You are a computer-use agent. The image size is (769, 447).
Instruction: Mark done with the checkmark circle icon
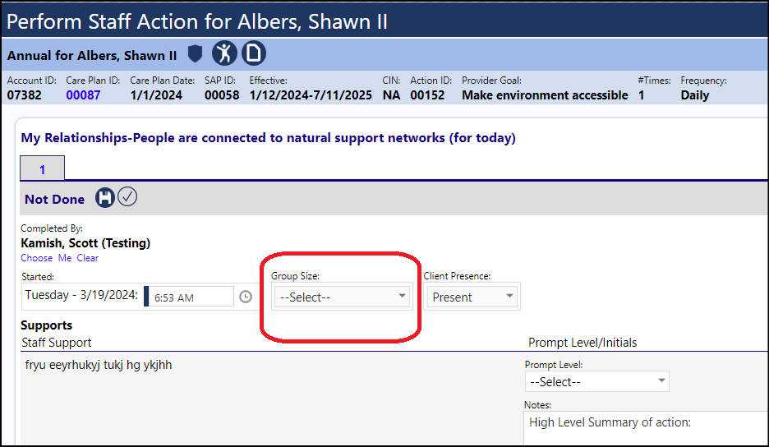coord(127,196)
